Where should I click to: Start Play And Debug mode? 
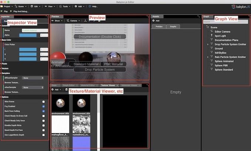(x=19, y=11)
